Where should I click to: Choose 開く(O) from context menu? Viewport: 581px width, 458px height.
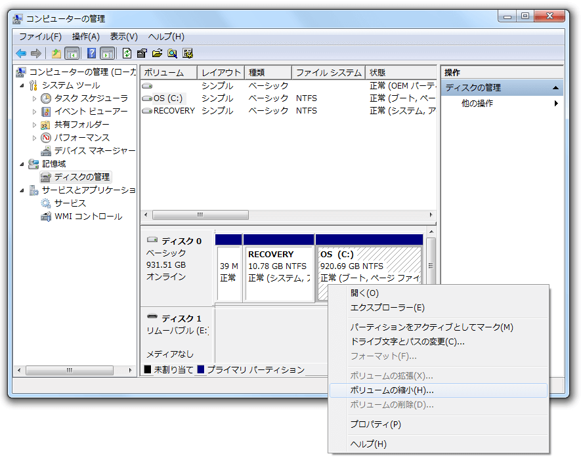tap(438, 293)
